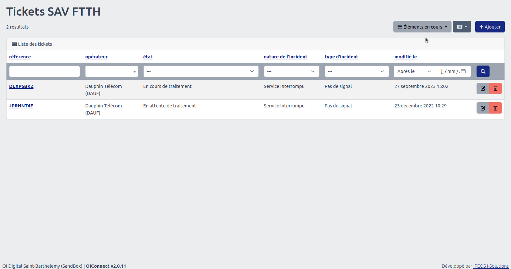The width and height of the screenshot is (511, 269).
Task: Open the calendar date picker icon
Action: click(x=464, y=71)
